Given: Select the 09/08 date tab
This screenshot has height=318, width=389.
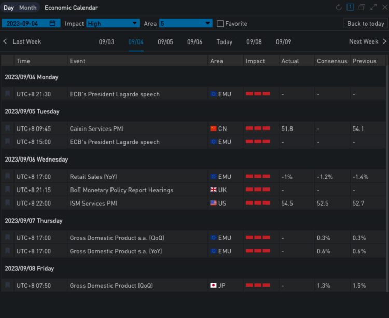Looking at the screenshot, I should pos(254,42).
